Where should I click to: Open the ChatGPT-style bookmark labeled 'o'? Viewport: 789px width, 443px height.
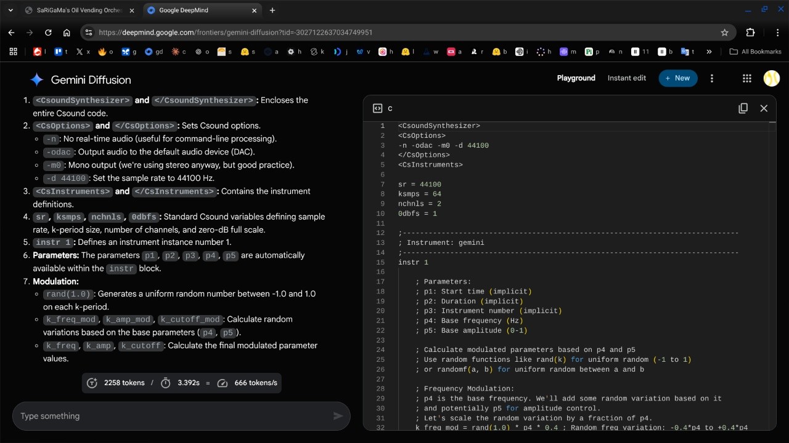click(x=202, y=52)
